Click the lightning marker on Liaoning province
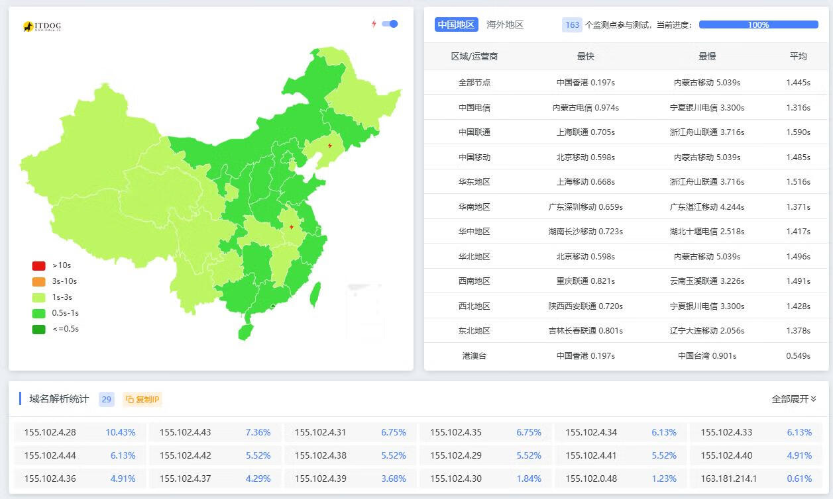 click(330, 146)
